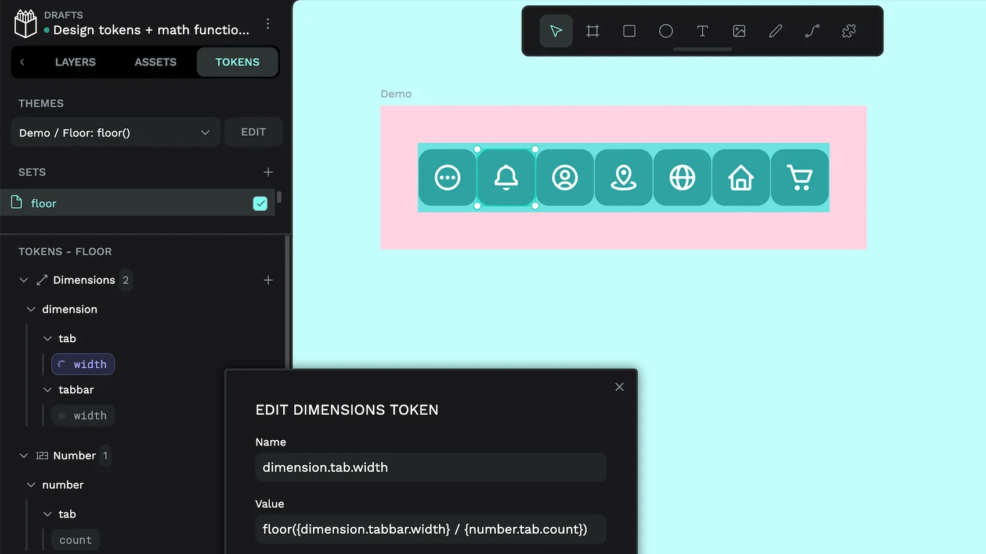Viewport: 986px width, 554px height.
Task: Go back using the left arrow
Action: coord(22,62)
